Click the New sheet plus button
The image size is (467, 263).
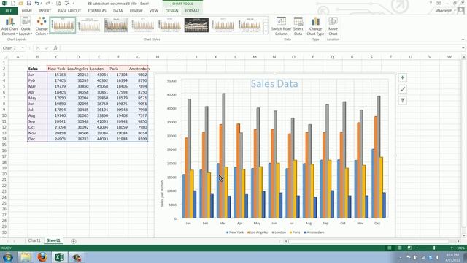click(x=74, y=241)
